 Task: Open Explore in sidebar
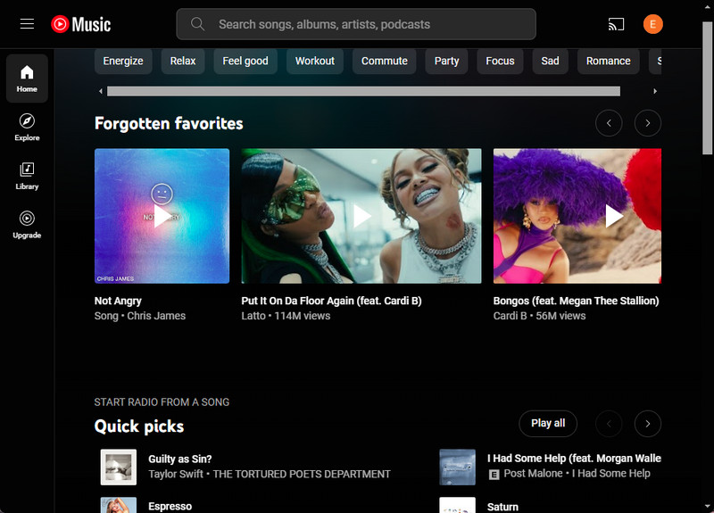[27, 127]
